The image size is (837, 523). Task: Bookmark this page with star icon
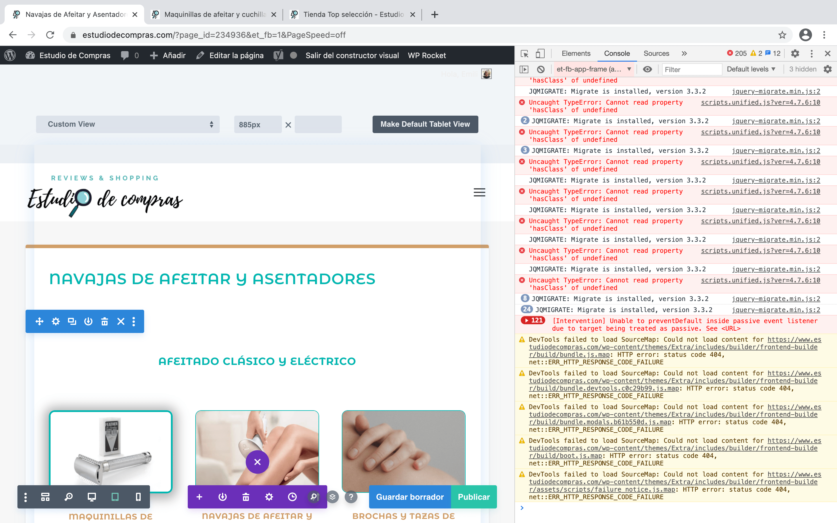(x=782, y=35)
